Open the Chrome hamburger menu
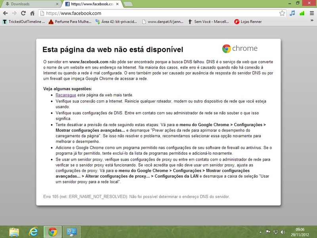This screenshot has width=317, height=238. click(312, 13)
